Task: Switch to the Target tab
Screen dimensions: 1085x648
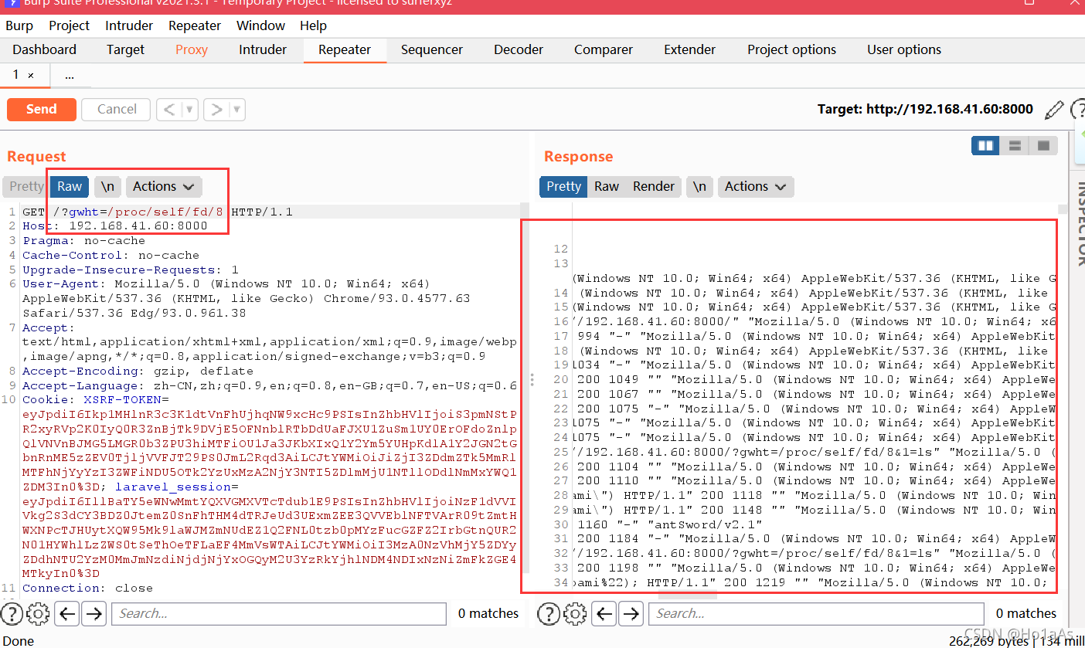Action: tap(126, 49)
